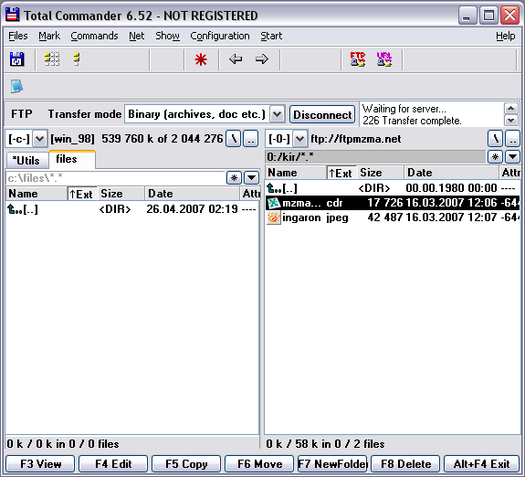525x477 pixels.
Task: Select the ingaron jpeg file
Action: [x=393, y=217]
